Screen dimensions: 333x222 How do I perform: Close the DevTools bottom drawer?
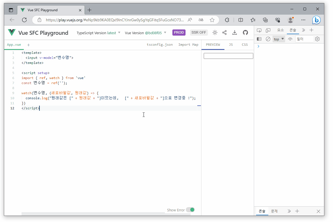click(x=318, y=211)
